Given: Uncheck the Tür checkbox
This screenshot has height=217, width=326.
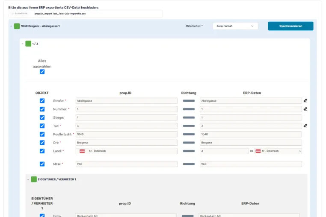Looking at the screenshot, I should 42,126.
